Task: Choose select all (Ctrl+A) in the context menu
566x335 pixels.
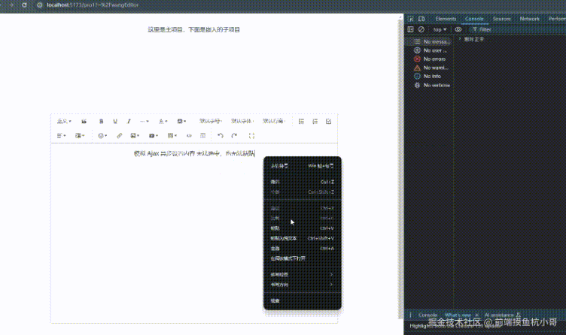Action: click(302, 249)
